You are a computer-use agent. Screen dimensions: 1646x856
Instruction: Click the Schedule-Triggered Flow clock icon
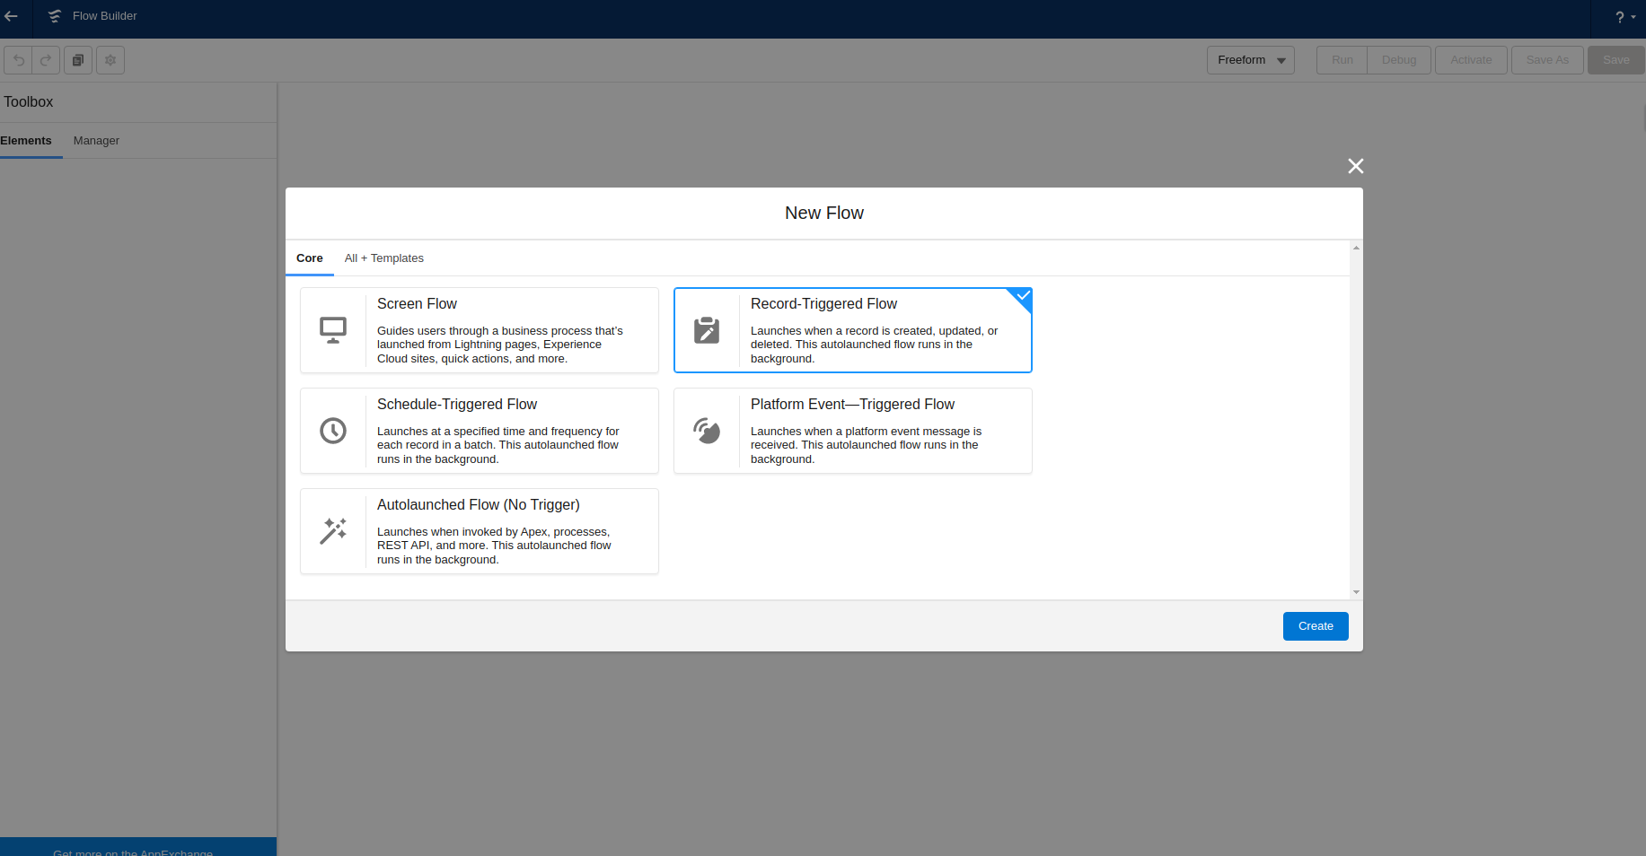[x=333, y=431]
